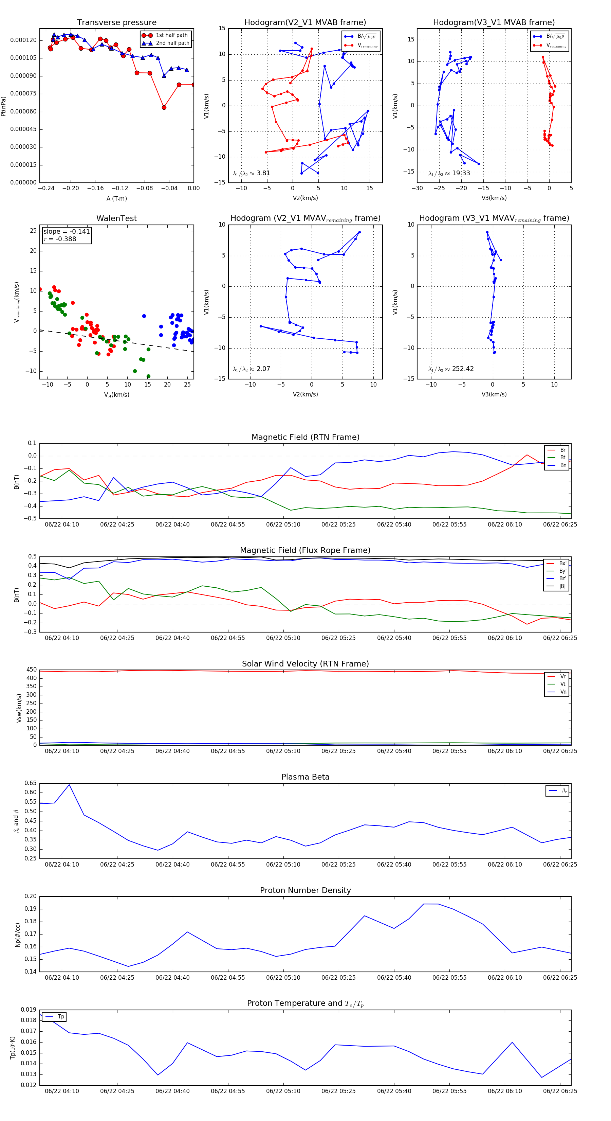This screenshot has width=611, height=1121.
Task: Click the 'r = -0.388' annotation
Action: (x=60, y=239)
